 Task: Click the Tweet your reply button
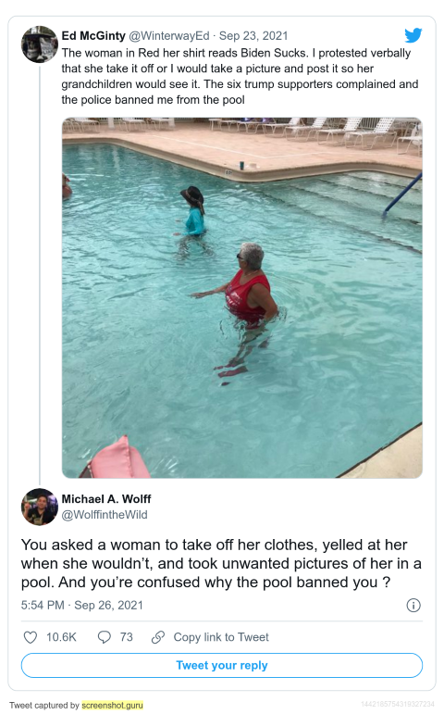point(222,665)
